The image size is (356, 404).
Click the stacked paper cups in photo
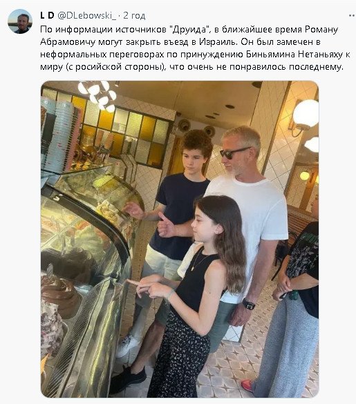59,135
